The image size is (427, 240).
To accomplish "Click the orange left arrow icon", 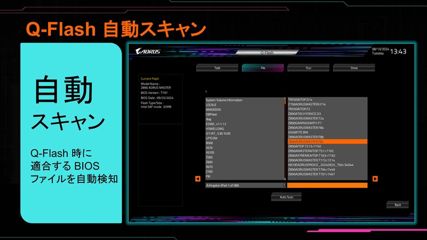I will [x=197, y=179].
